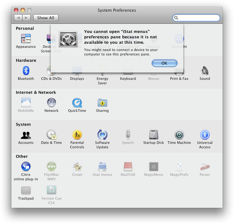Open the Sharing folder icon
The width and height of the screenshot is (234, 224).
click(102, 103)
